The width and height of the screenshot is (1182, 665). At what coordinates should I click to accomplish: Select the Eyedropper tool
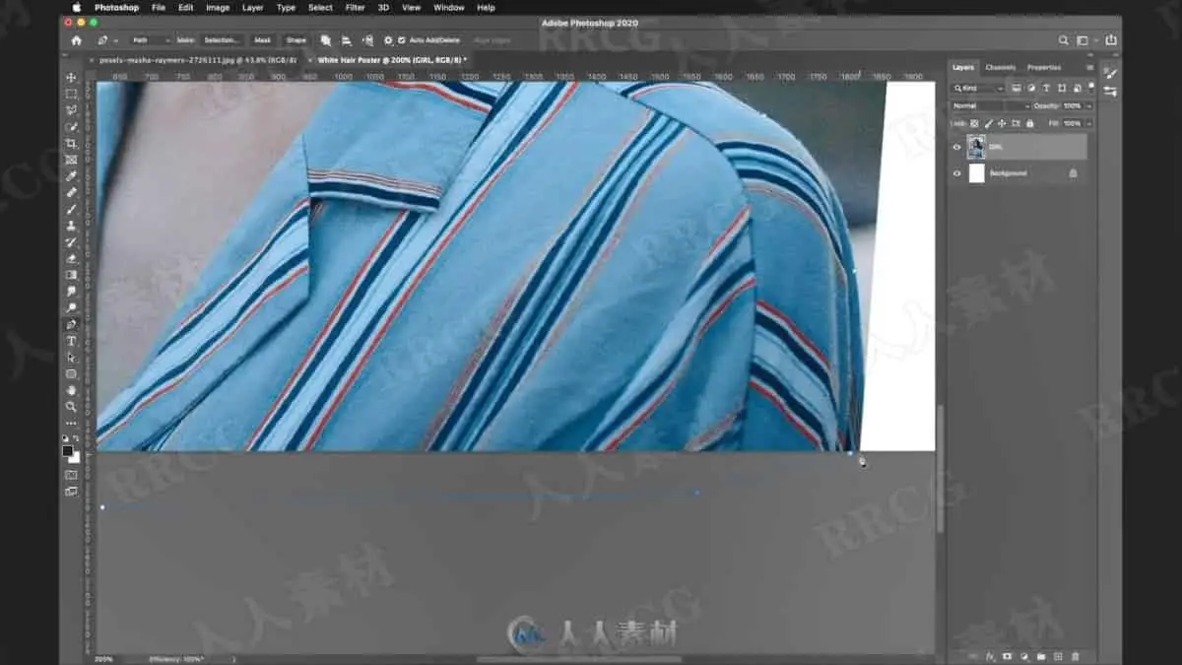click(71, 176)
